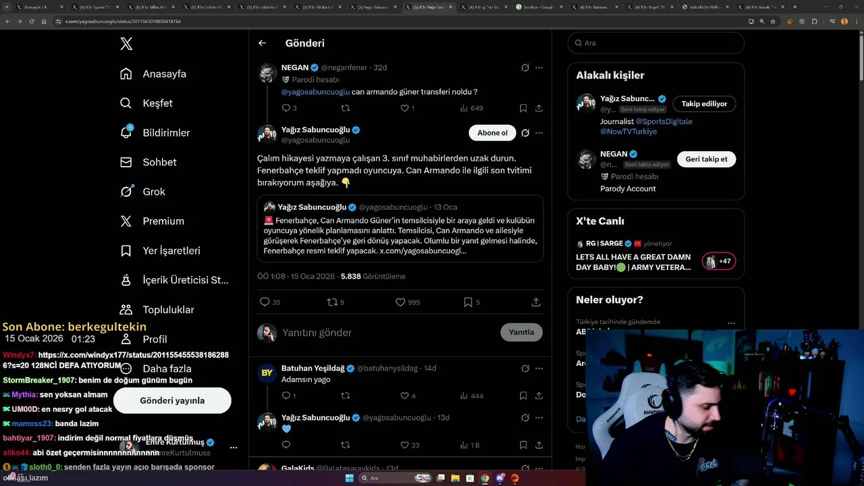This screenshot has width=864, height=486.
Task: View analytics showing 649 views
Action: coord(471,108)
